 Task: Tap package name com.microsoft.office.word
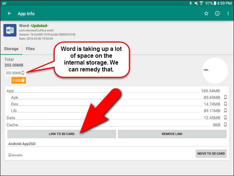(36, 30)
